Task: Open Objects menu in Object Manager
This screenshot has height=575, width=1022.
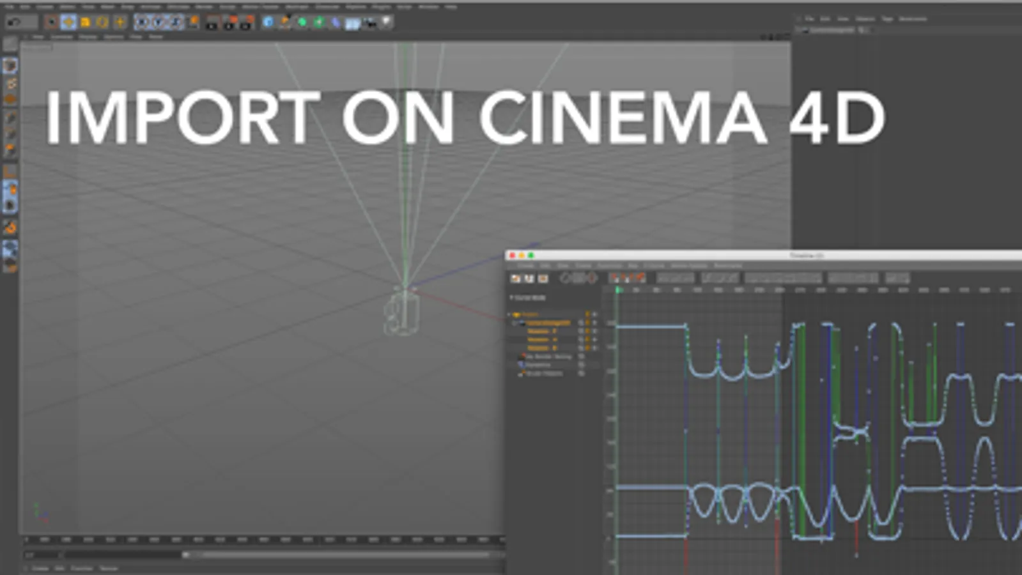Action: pos(865,19)
